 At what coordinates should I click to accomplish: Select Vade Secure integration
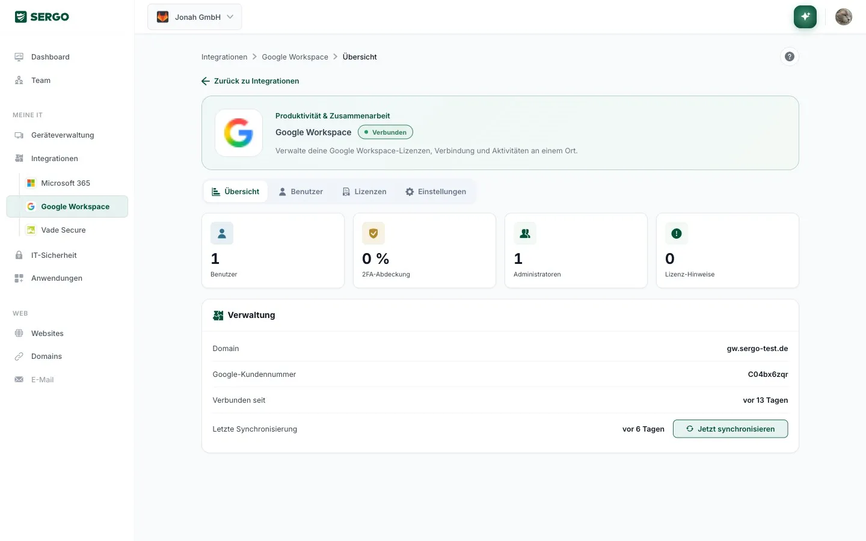[73, 230]
